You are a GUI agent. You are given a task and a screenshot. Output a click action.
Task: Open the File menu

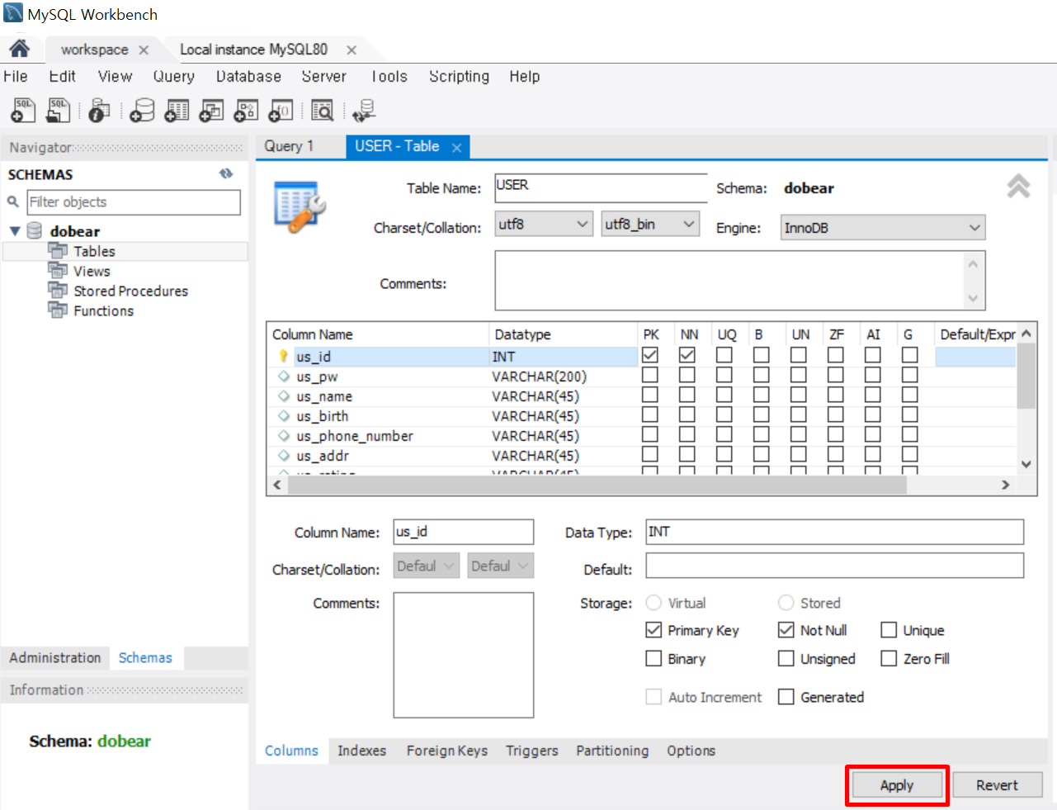(x=16, y=76)
